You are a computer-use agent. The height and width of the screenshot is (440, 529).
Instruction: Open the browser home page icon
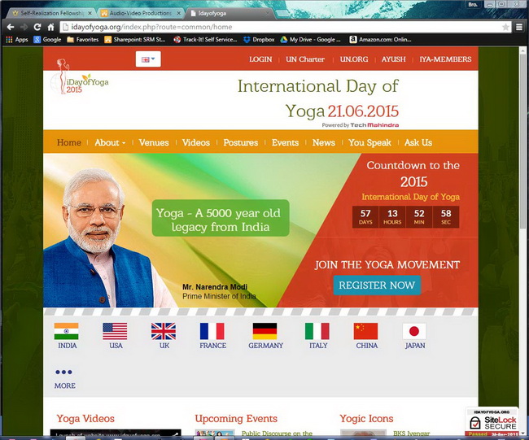point(50,27)
